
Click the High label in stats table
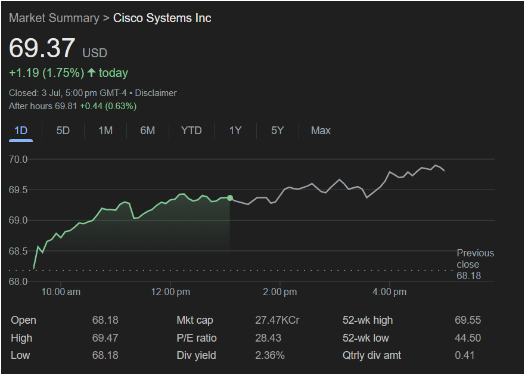(21, 338)
